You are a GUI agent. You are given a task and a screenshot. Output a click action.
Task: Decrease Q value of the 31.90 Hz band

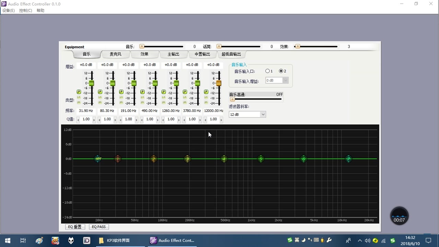78,120
